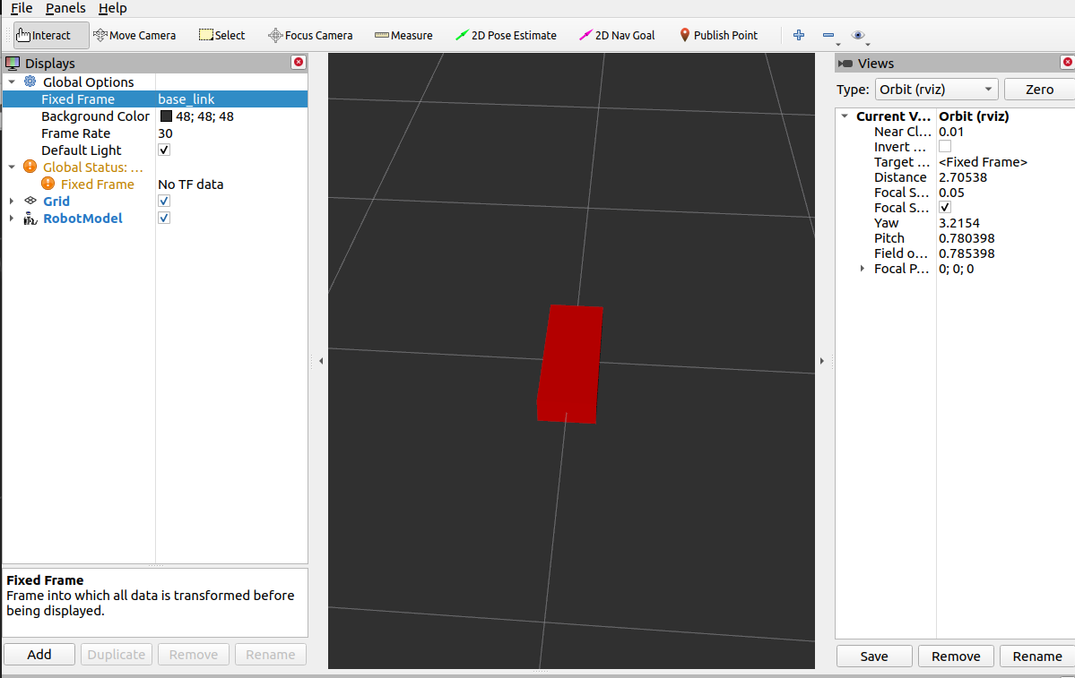
Task: Open the Help menu
Action: tap(112, 8)
